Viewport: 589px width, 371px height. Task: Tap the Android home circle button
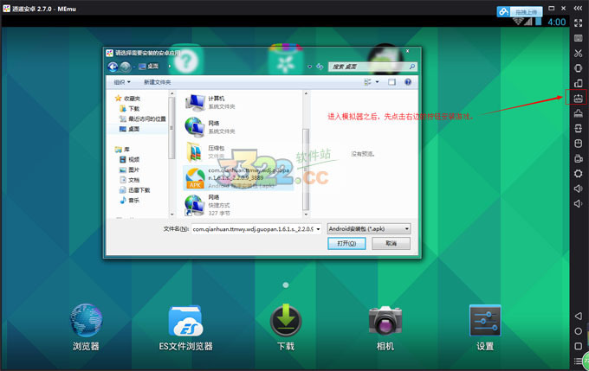[x=578, y=331]
